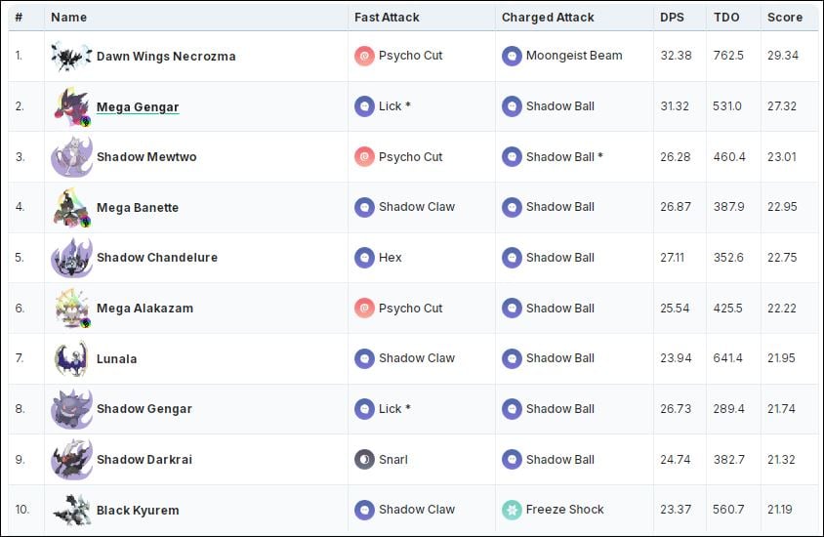Click the Fast Attack column header
824x537 pixels.
click(388, 17)
